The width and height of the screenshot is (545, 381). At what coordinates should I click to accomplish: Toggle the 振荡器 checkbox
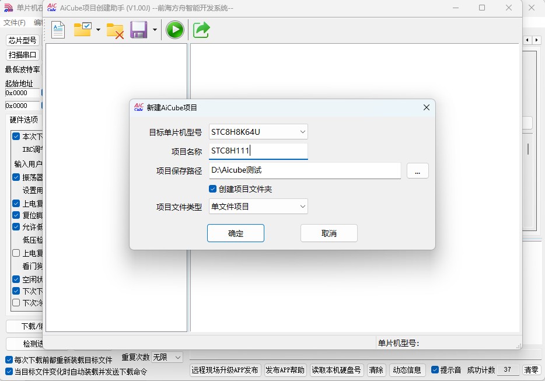[x=16, y=177]
